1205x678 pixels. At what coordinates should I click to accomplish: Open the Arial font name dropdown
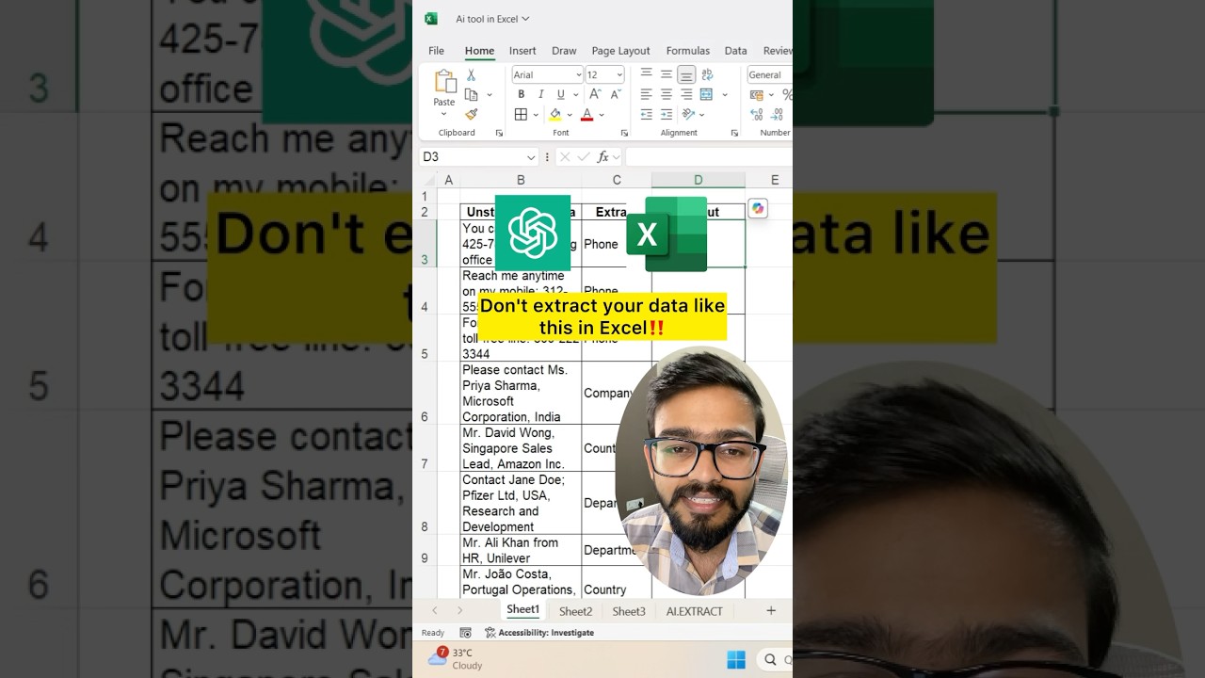point(577,74)
